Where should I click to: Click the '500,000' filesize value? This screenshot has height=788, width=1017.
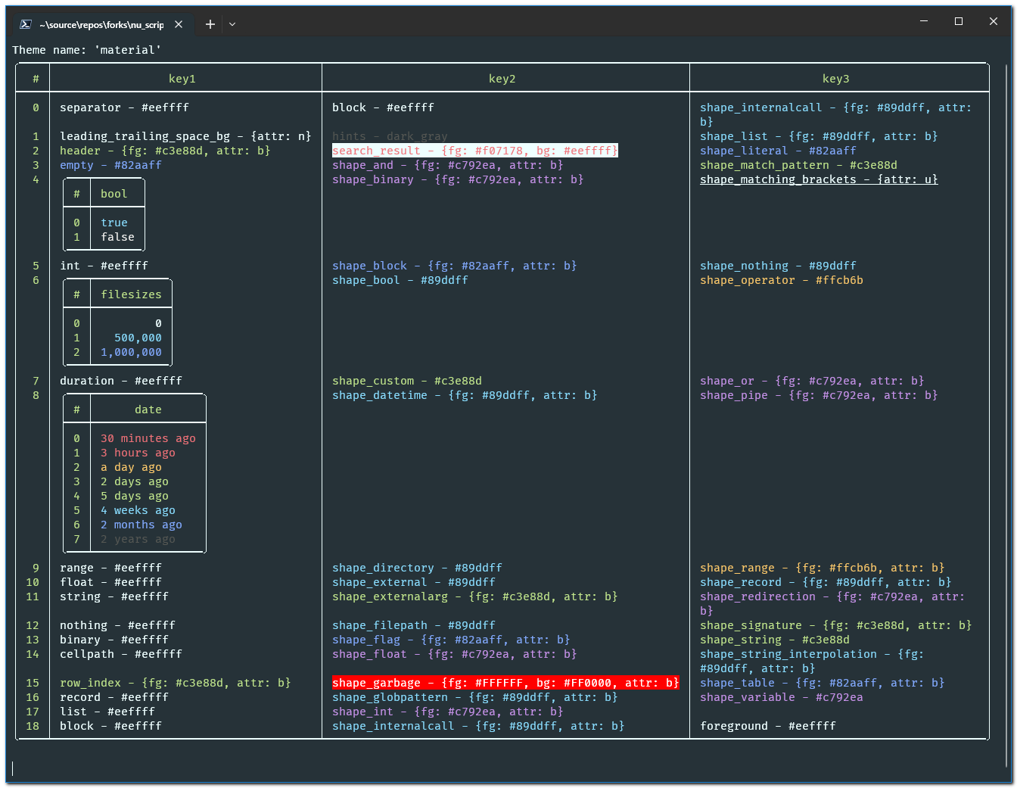click(x=138, y=338)
